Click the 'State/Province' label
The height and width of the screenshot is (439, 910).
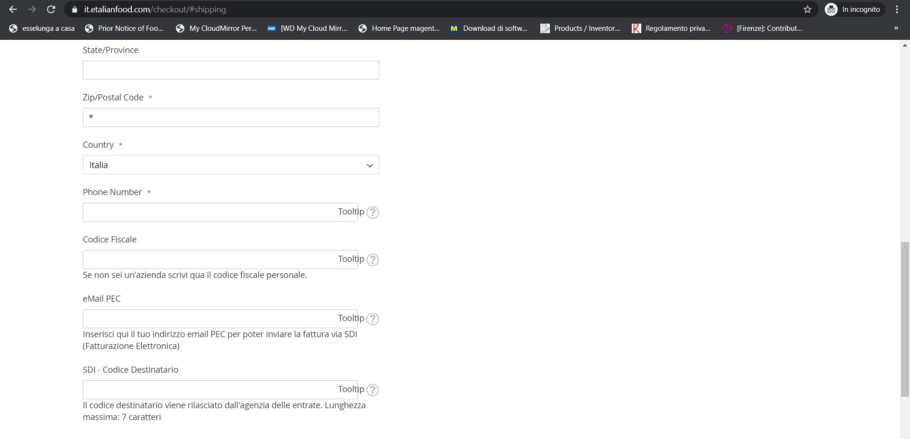(x=110, y=50)
